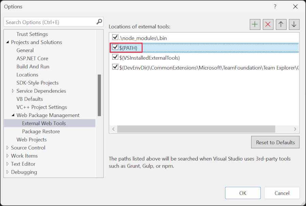Open VC++ Project Settings
Viewport: 306px width, 206px height.
[41, 107]
